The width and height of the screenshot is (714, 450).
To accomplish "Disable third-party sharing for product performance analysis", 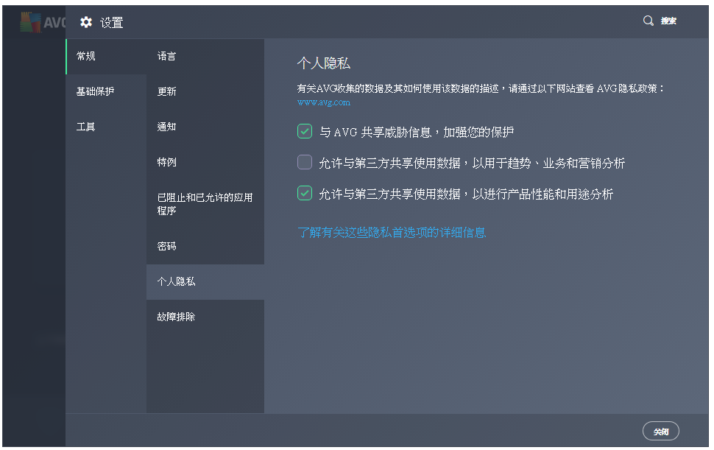I will [304, 193].
